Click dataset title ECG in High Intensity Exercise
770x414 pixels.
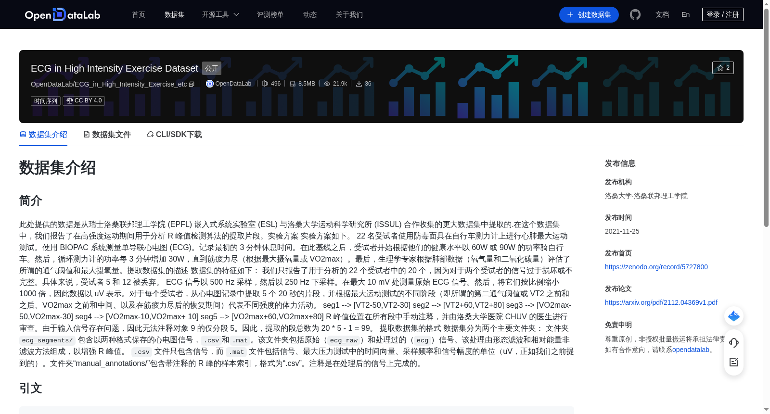[x=115, y=68]
